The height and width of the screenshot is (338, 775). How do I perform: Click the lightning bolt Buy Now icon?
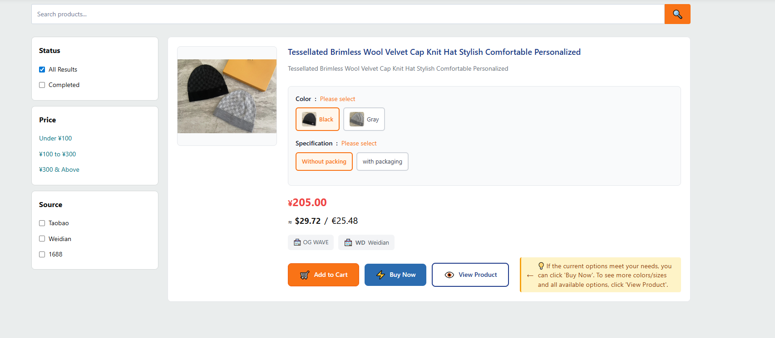click(x=381, y=275)
